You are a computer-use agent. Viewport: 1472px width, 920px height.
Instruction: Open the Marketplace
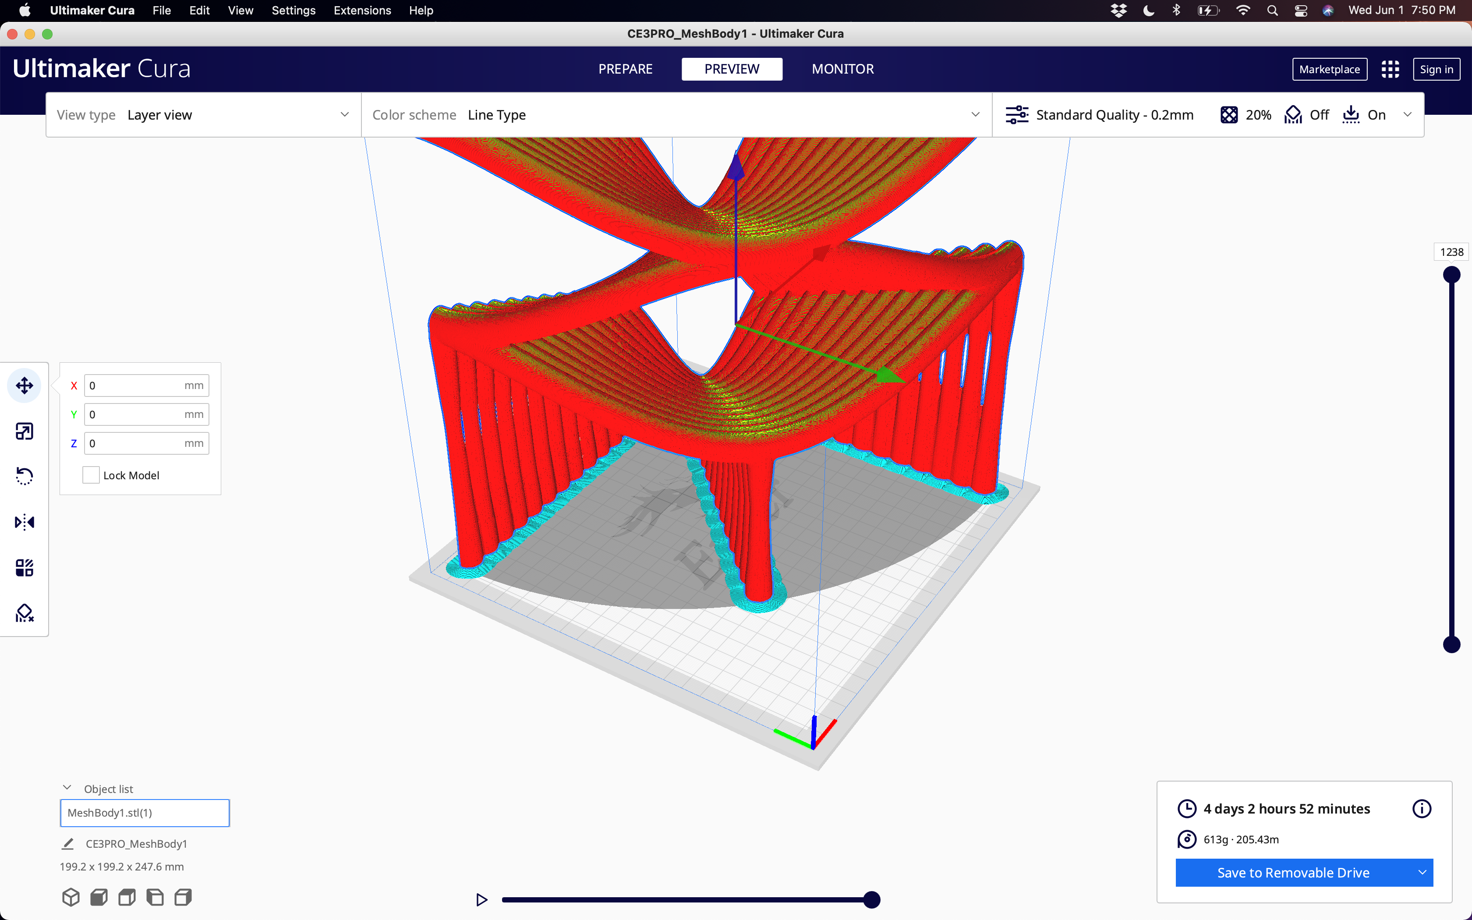coord(1329,69)
